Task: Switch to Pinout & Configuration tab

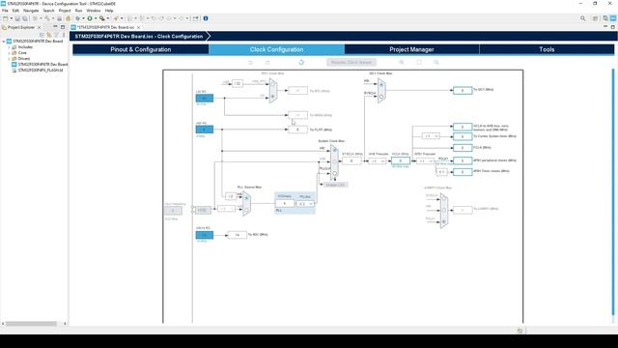Action: [141, 49]
